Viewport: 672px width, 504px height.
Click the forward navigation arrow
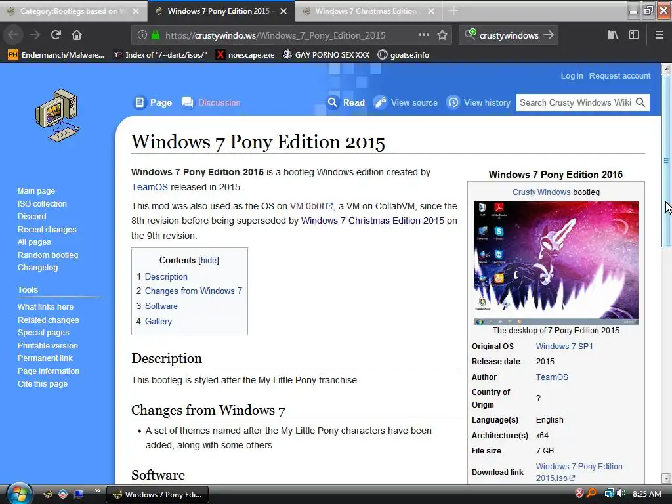(35, 35)
